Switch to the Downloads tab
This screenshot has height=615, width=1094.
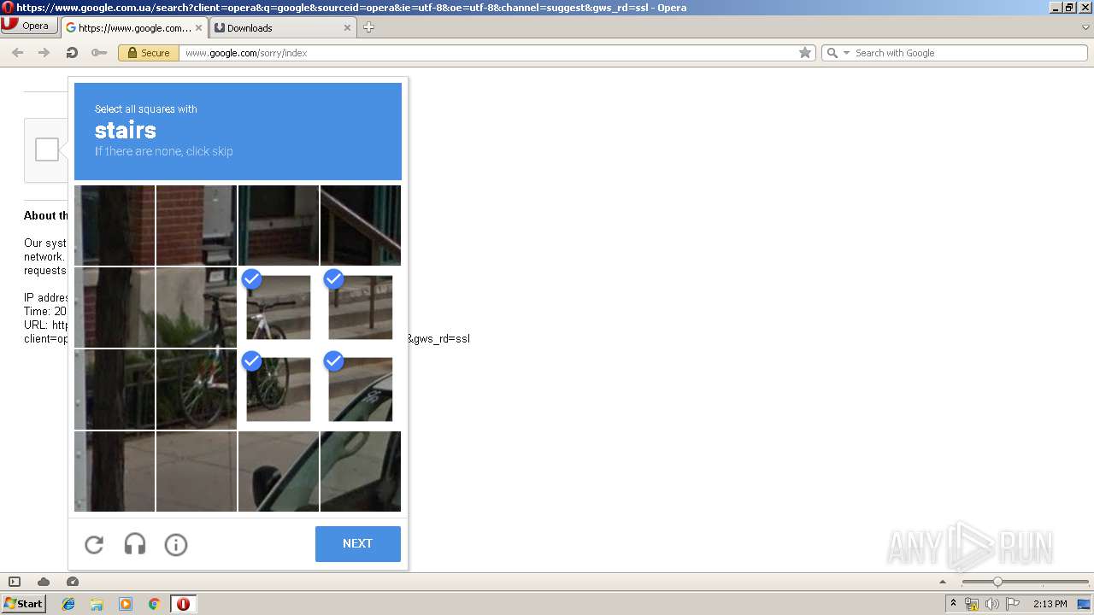[283, 27]
